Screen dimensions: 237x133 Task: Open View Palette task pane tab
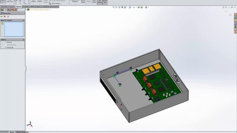(x=236, y=23)
